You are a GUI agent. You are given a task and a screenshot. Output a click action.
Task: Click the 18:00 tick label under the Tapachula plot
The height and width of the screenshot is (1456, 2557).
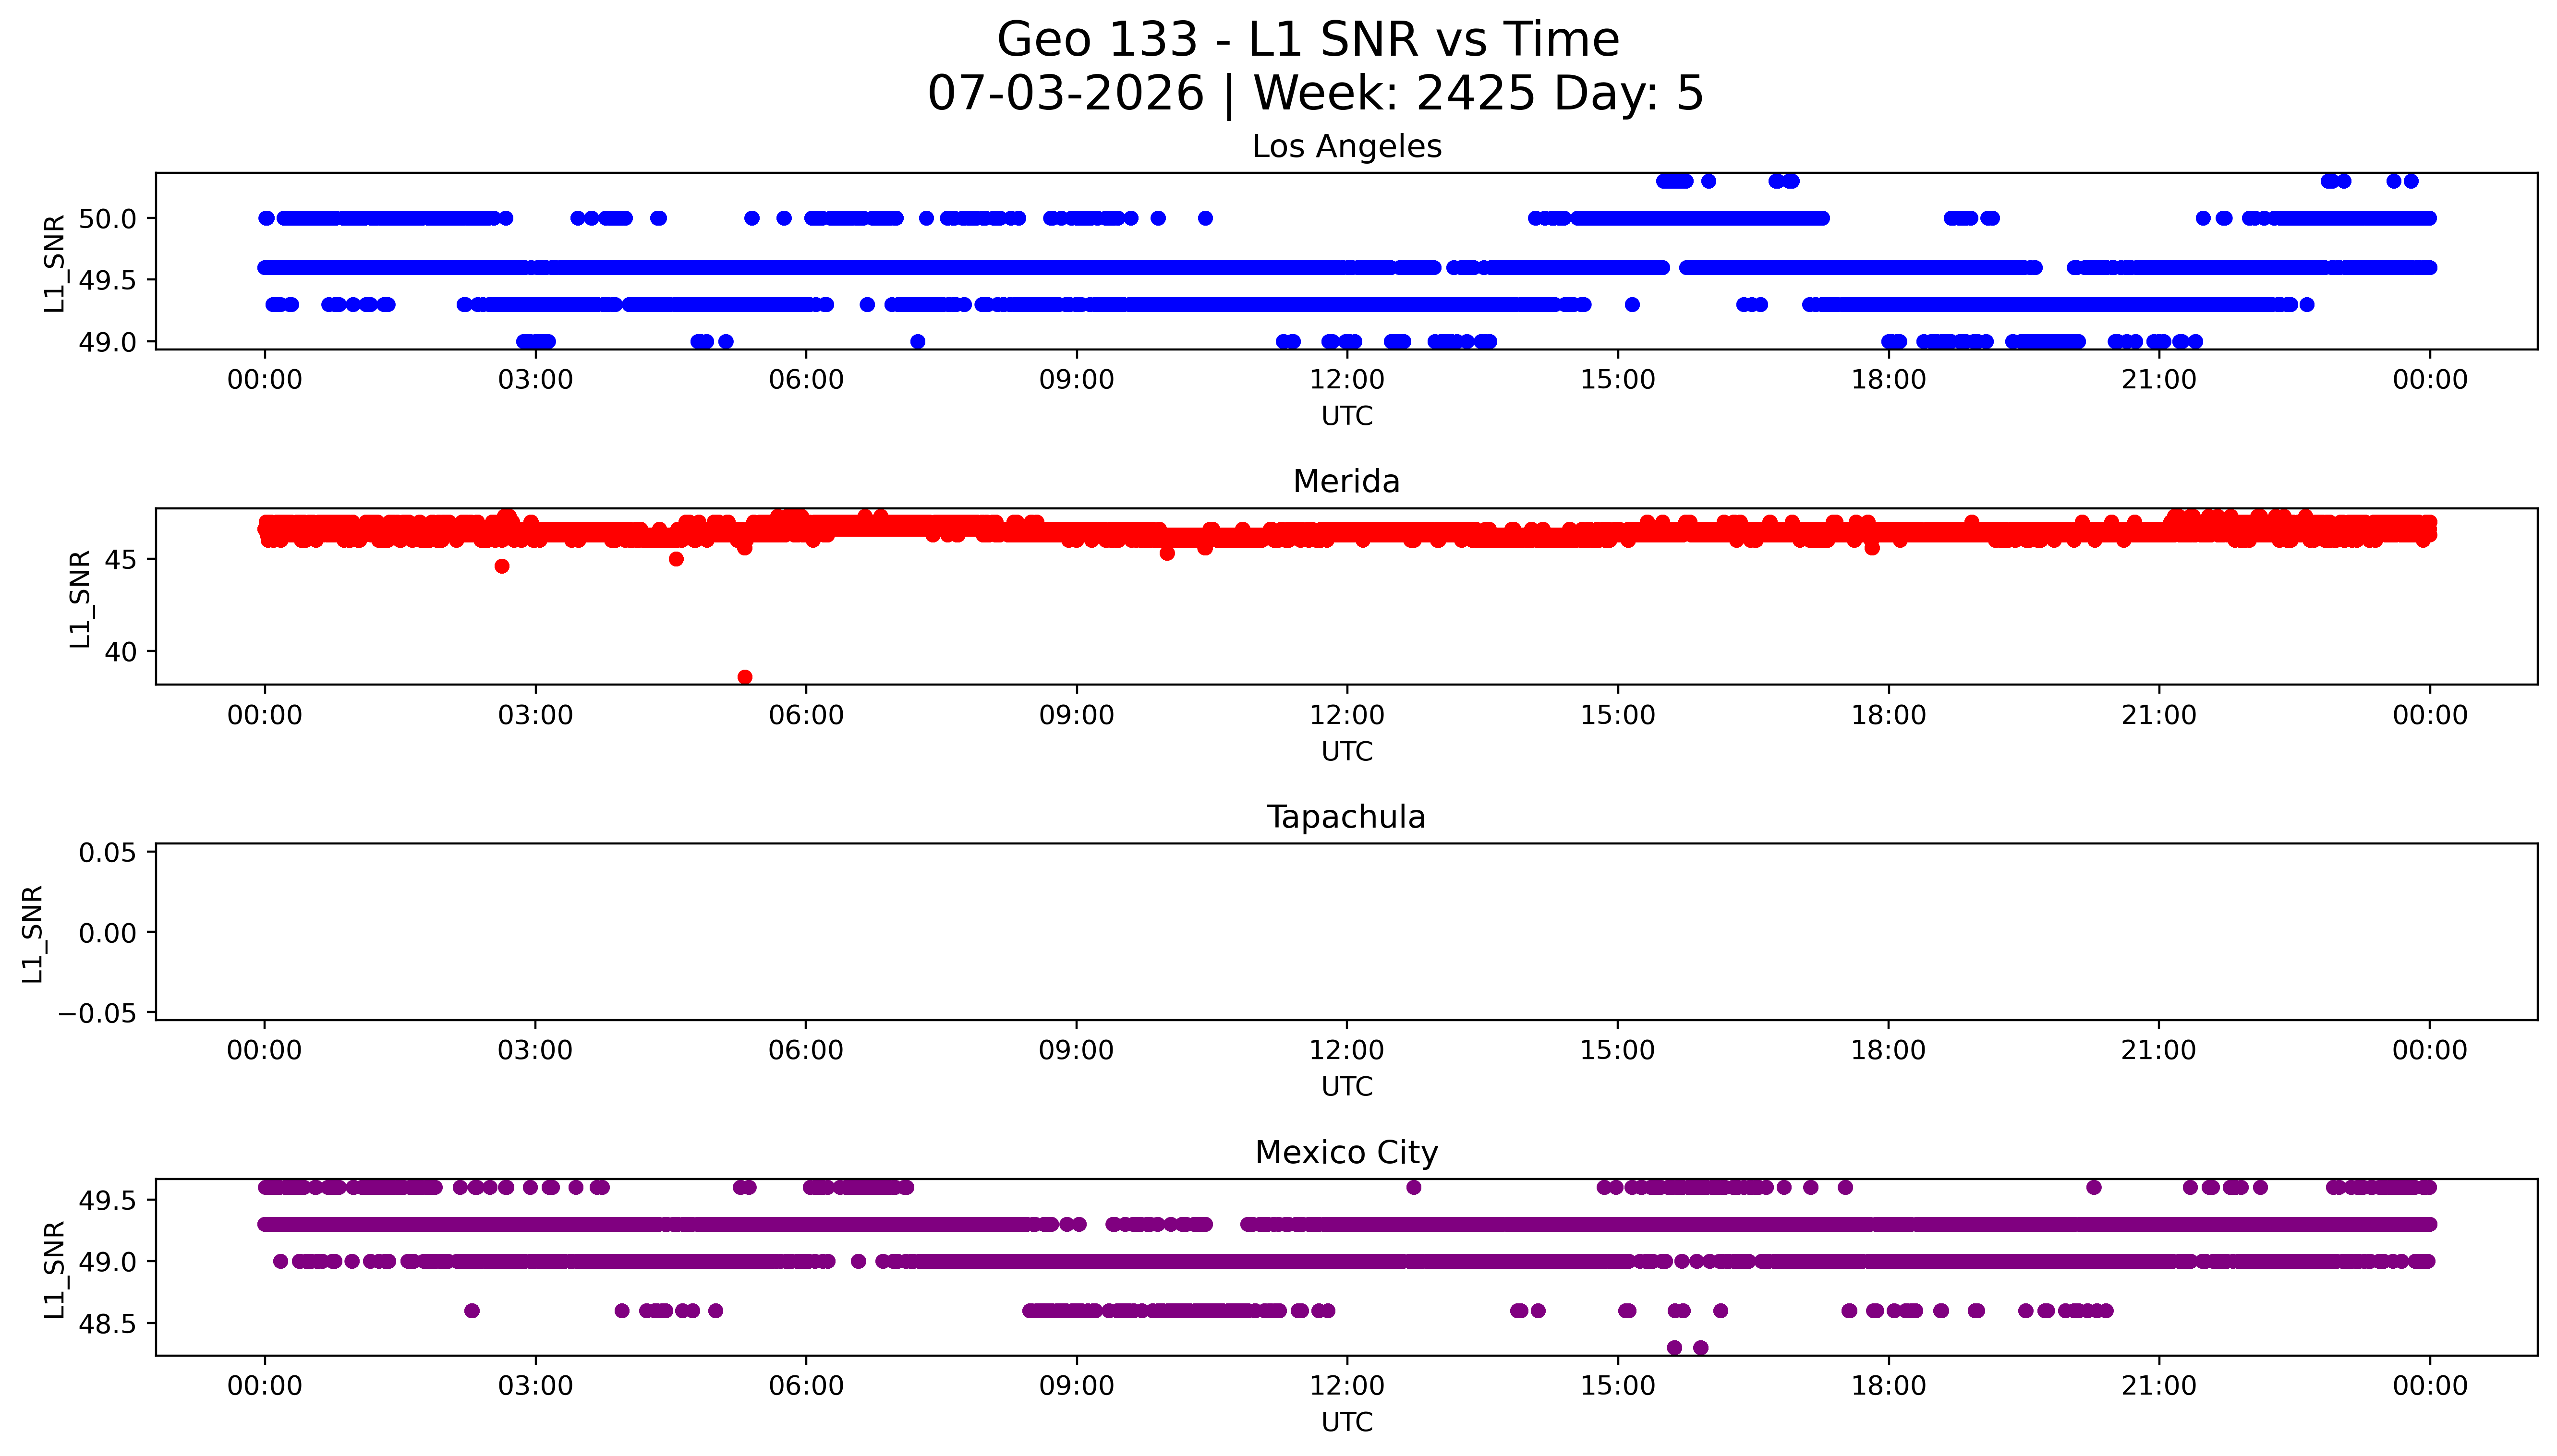point(1888,1050)
